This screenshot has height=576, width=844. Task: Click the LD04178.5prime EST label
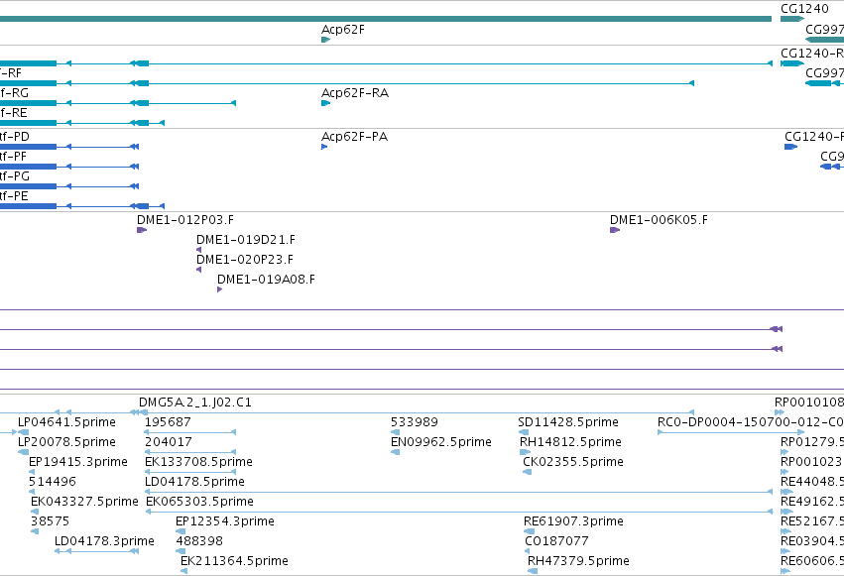[194, 482]
